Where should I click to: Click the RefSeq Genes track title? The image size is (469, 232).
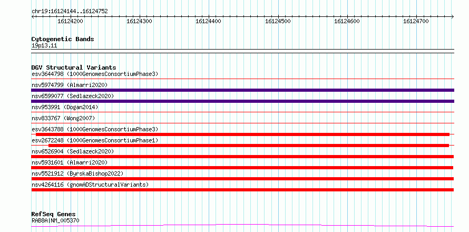pos(53,214)
